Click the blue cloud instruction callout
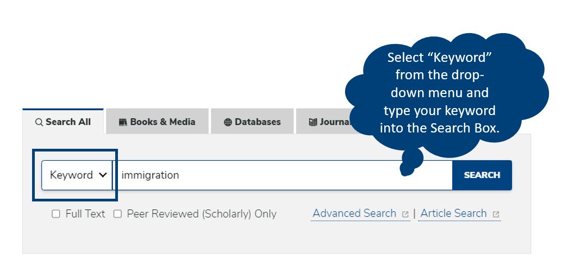 (446, 92)
